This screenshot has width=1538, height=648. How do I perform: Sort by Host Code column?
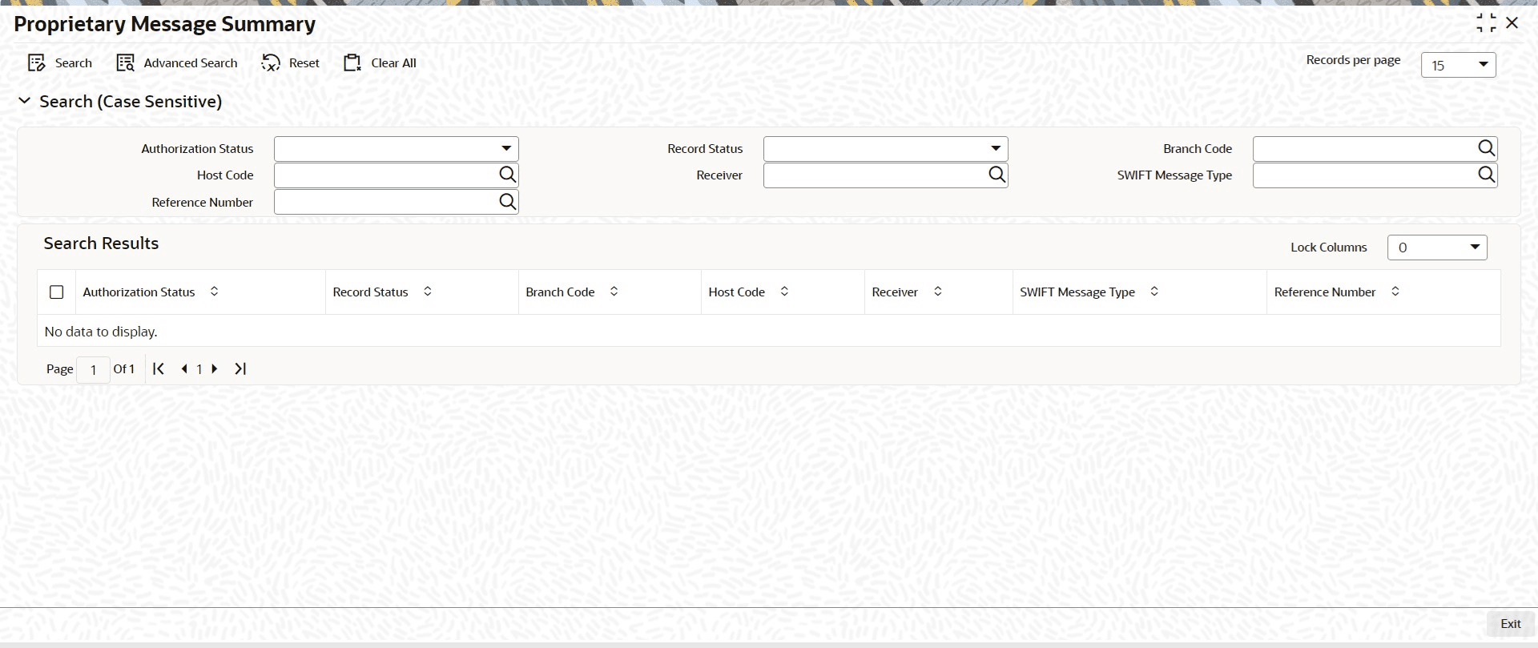pyautogui.click(x=784, y=292)
